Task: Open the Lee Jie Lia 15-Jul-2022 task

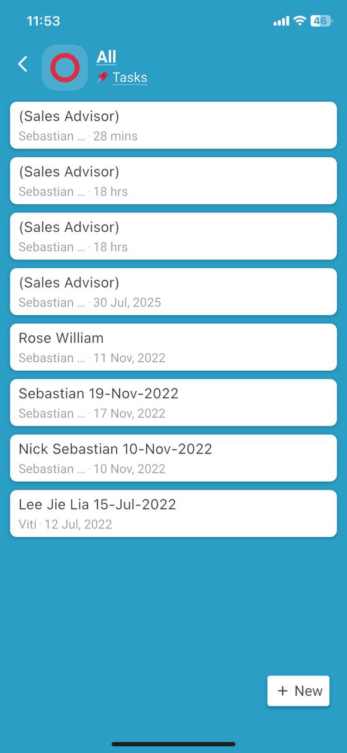Action: pyautogui.click(x=173, y=514)
